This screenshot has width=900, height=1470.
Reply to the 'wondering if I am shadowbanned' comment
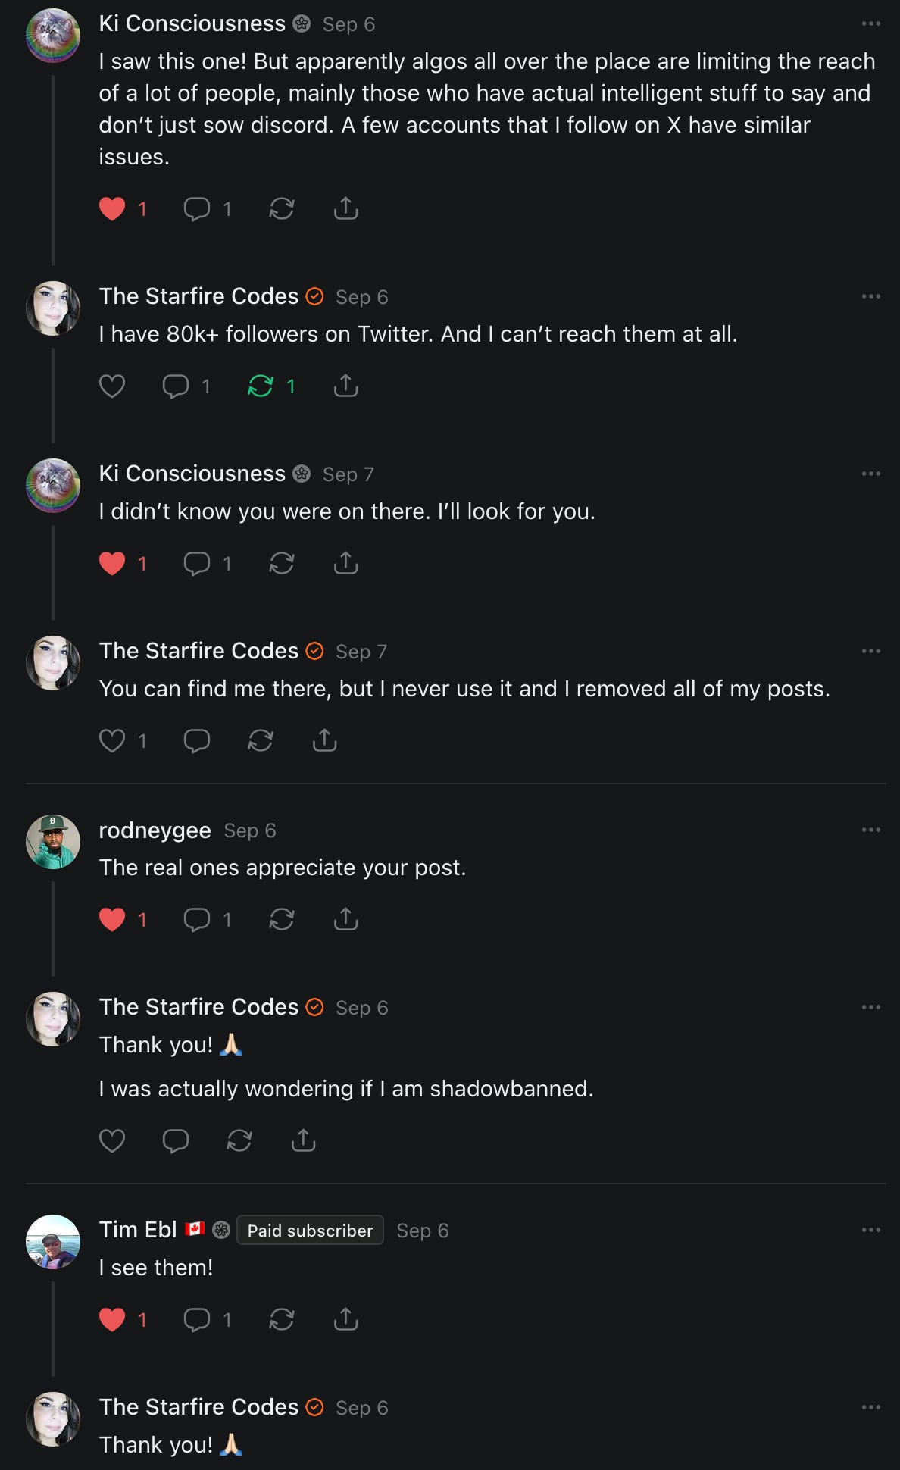pyautogui.click(x=176, y=1140)
